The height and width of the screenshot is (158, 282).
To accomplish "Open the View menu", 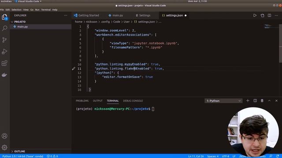I will pyautogui.click(x=26, y=10).
